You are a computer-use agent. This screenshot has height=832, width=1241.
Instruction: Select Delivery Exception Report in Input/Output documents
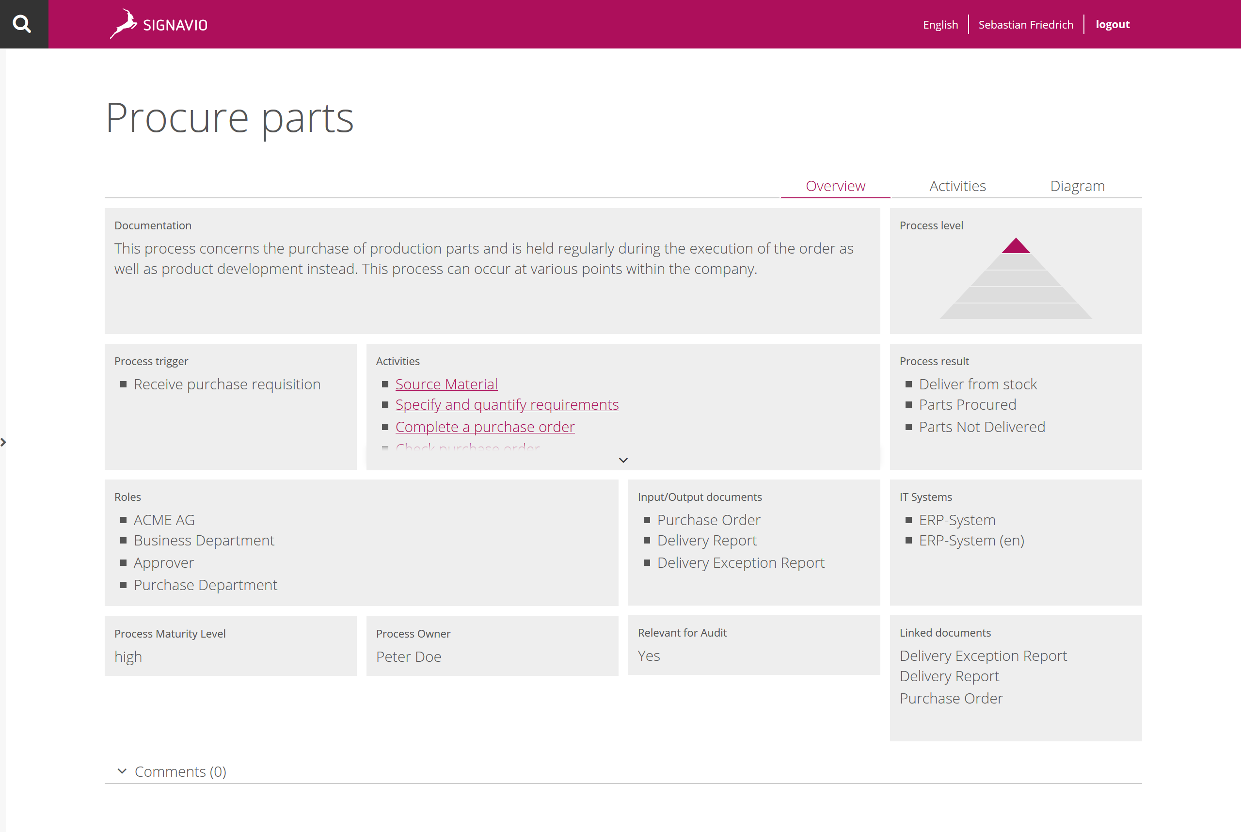point(741,562)
